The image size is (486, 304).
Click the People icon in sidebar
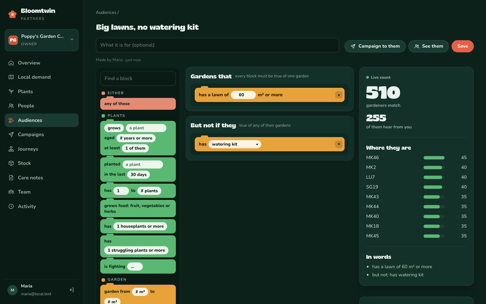(11, 106)
